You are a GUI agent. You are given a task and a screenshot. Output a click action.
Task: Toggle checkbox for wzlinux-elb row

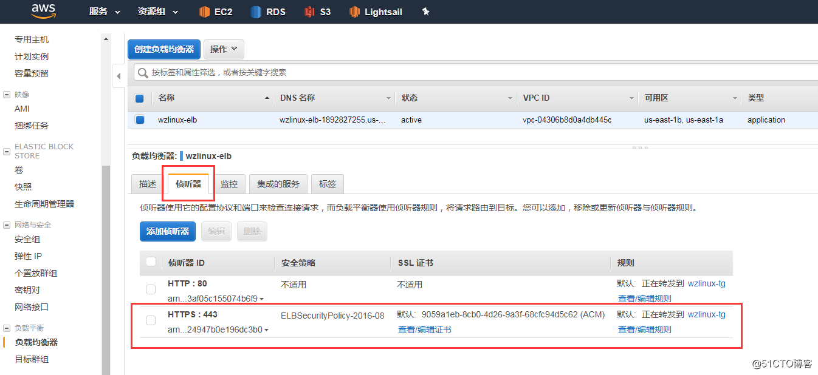click(x=140, y=120)
